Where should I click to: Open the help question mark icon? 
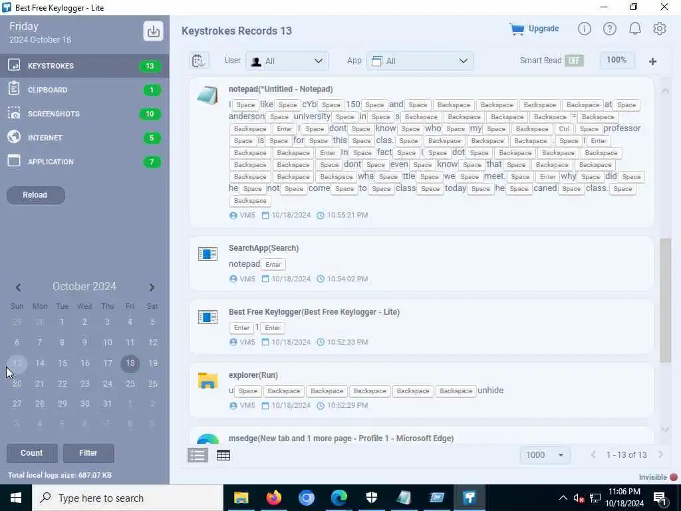609,29
